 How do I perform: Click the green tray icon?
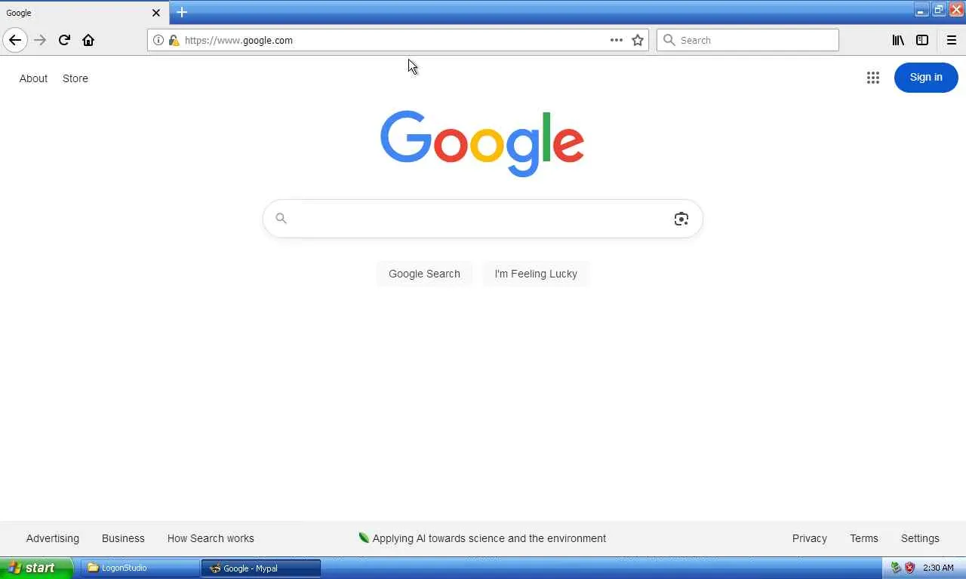pos(897,568)
